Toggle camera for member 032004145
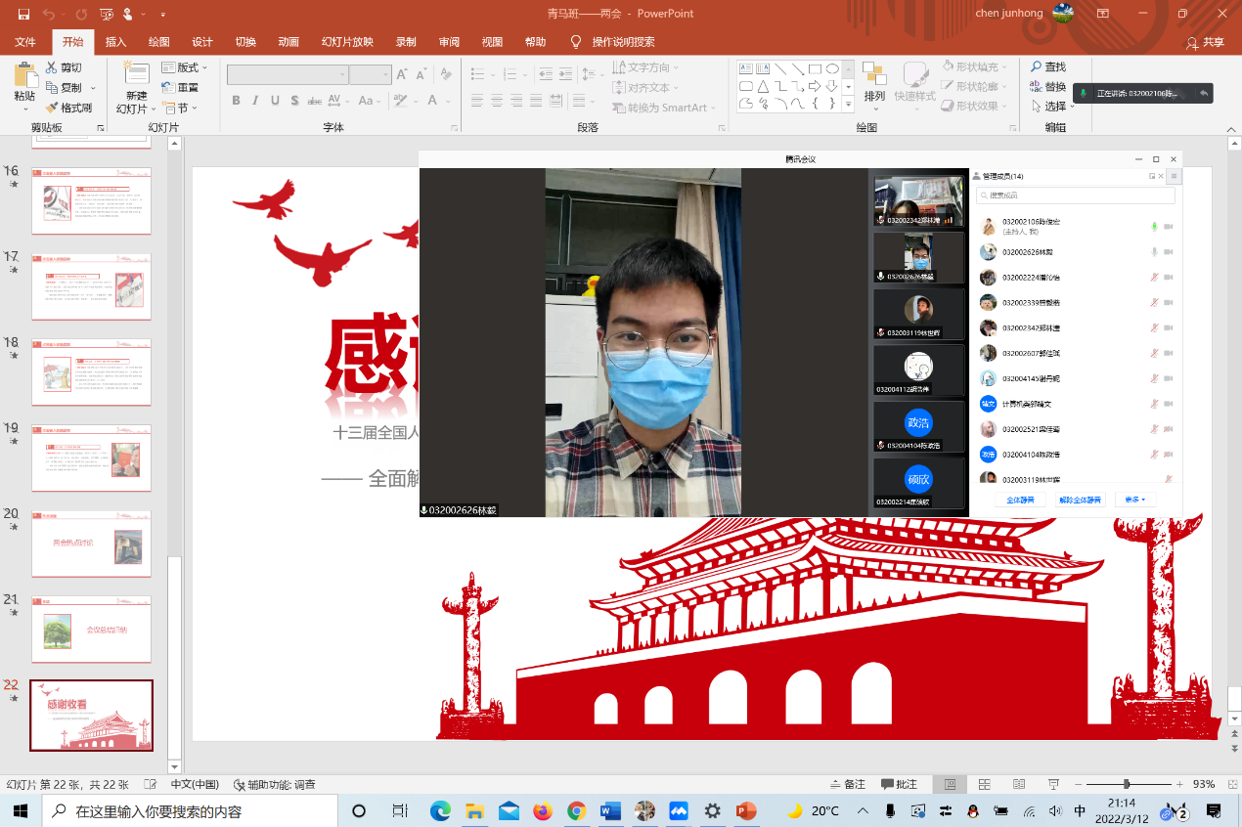This screenshot has height=827, width=1242. (x=1169, y=378)
